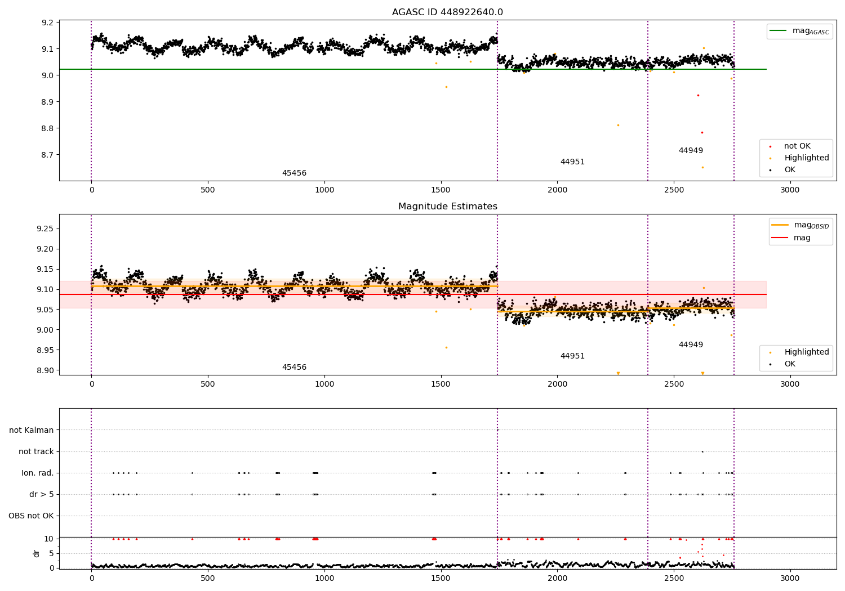Image resolution: width=845 pixels, height=591 pixels.
Task: Select 'Highlighted' legend entry in the top plot
Action: click(x=806, y=158)
